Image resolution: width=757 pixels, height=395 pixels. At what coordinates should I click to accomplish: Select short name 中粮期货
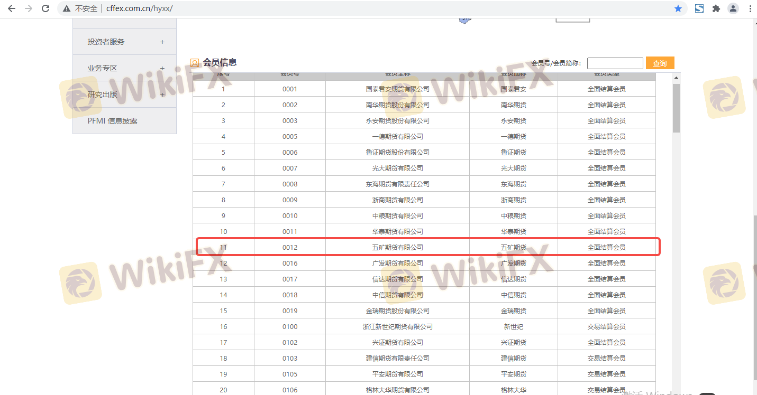514,216
